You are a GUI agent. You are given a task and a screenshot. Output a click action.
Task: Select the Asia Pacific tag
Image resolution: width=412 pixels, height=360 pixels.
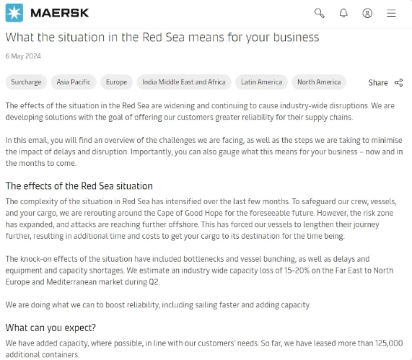(x=74, y=82)
